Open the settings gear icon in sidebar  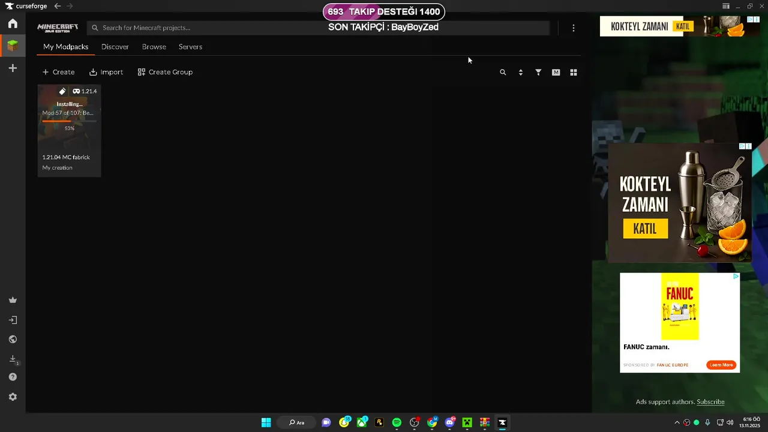[x=13, y=397]
